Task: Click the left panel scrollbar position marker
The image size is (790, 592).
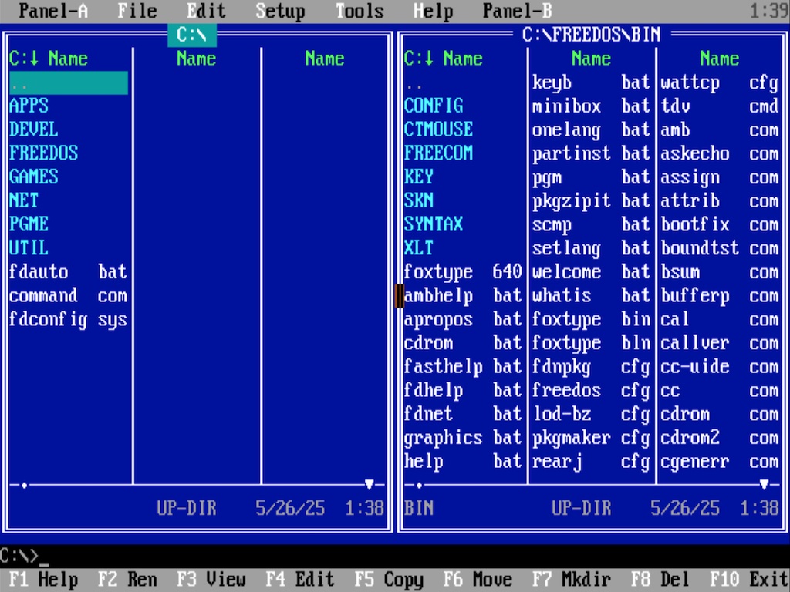Action: (25, 485)
